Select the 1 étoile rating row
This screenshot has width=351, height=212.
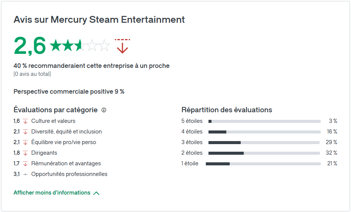pyautogui.click(x=259, y=163)
